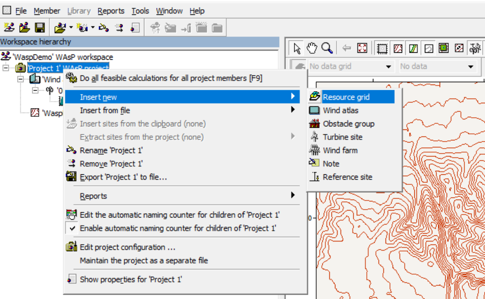Select the magnifier zoom tool in map toolbar

tap(327, 48)
